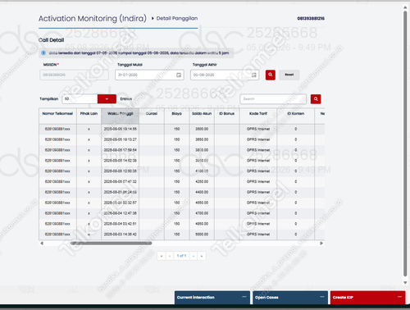The image size is (410, 310).
Task: Click the Activation Monitoring (Indira) page title
Action: click(93, 18)
